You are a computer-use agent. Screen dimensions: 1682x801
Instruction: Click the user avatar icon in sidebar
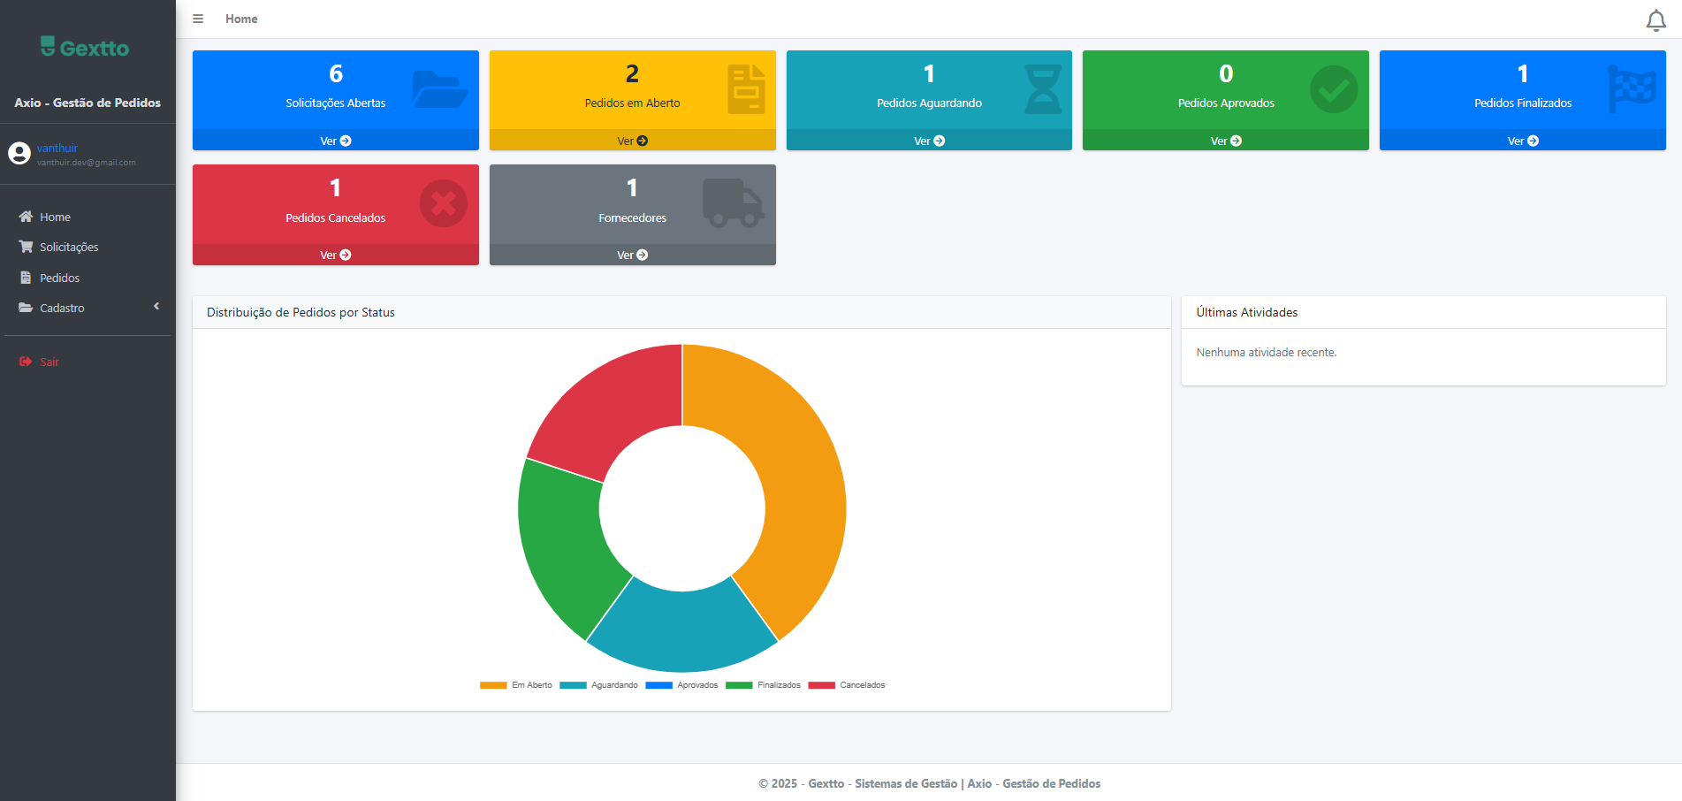tap(19, 154)
